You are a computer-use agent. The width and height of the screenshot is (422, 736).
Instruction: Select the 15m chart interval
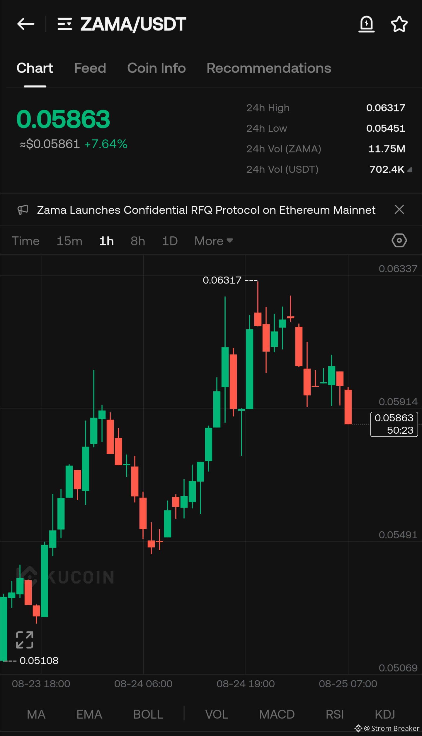pos(69,241)
